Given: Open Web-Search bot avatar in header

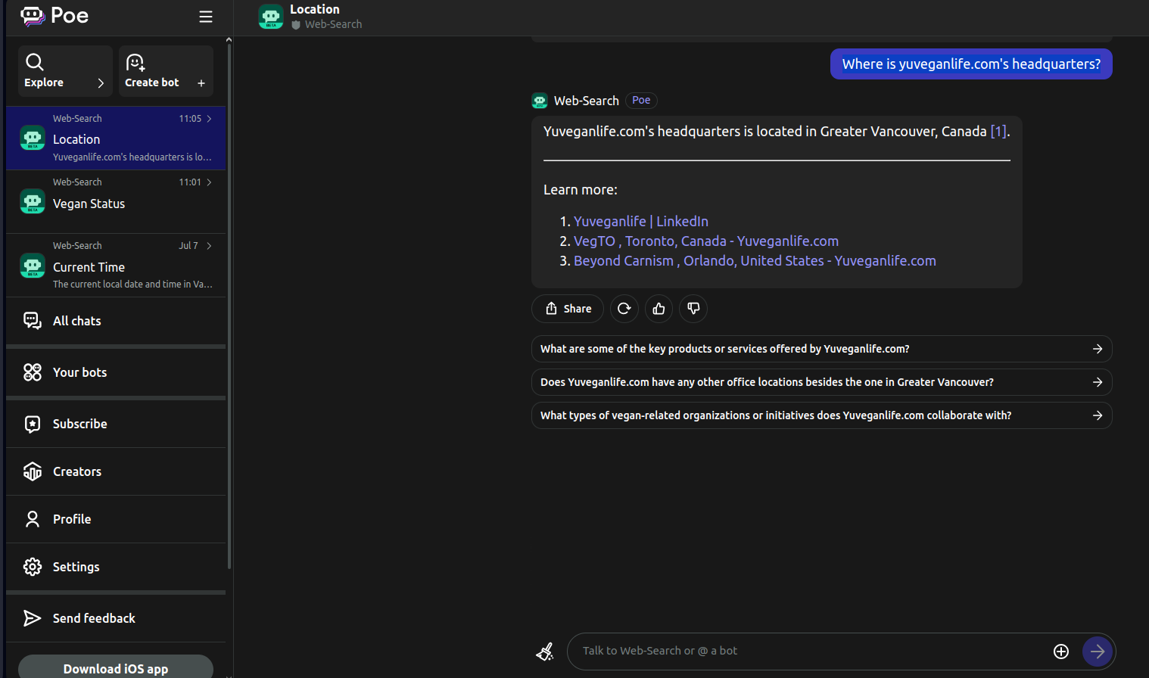Looking at the screenshot, I should [x=271, y=17].
